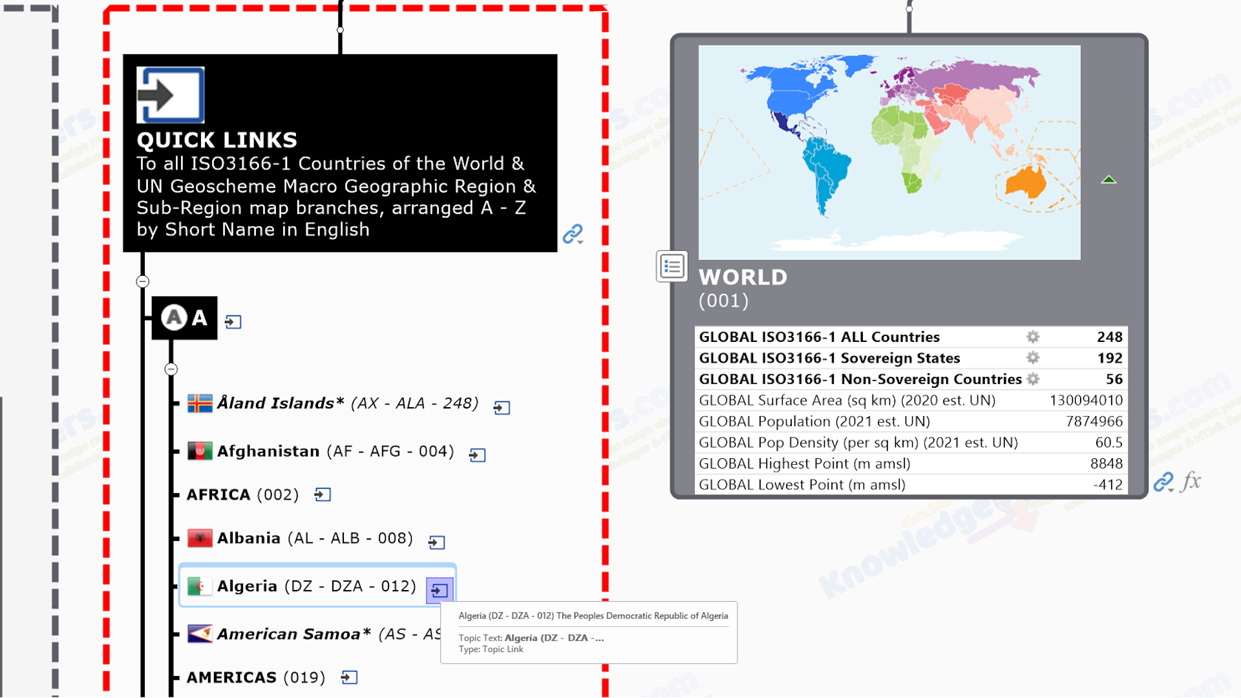Click the Algeria flag icon
1241x698 pixels.
[200, 586]
